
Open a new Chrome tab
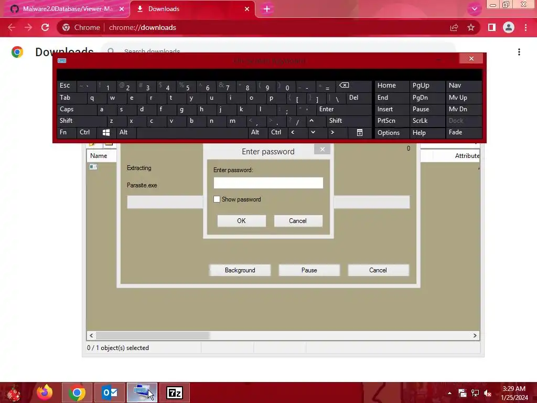[267, 9]
